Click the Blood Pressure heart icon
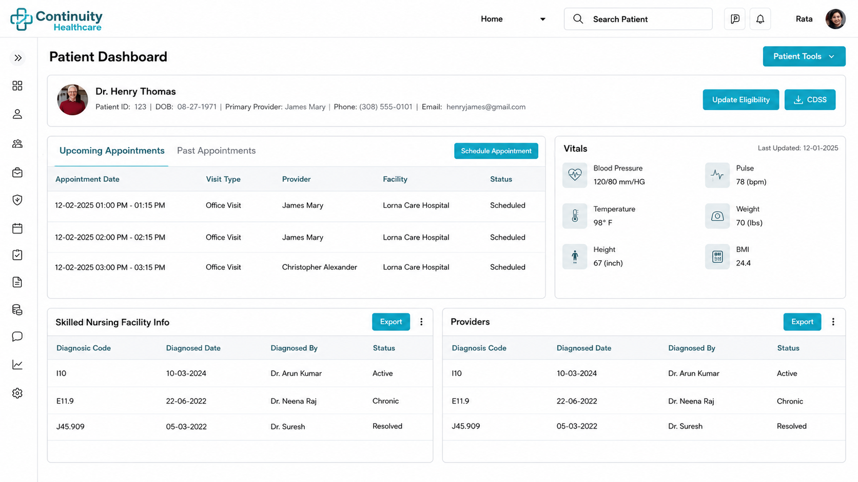The image size is (858, 482). pyautogui.click(x=575, y=175)
